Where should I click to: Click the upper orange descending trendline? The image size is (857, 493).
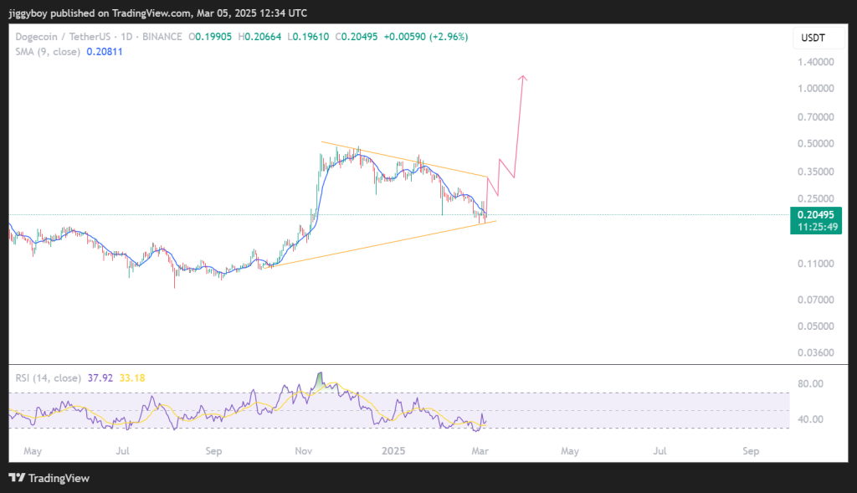(402, 157)
